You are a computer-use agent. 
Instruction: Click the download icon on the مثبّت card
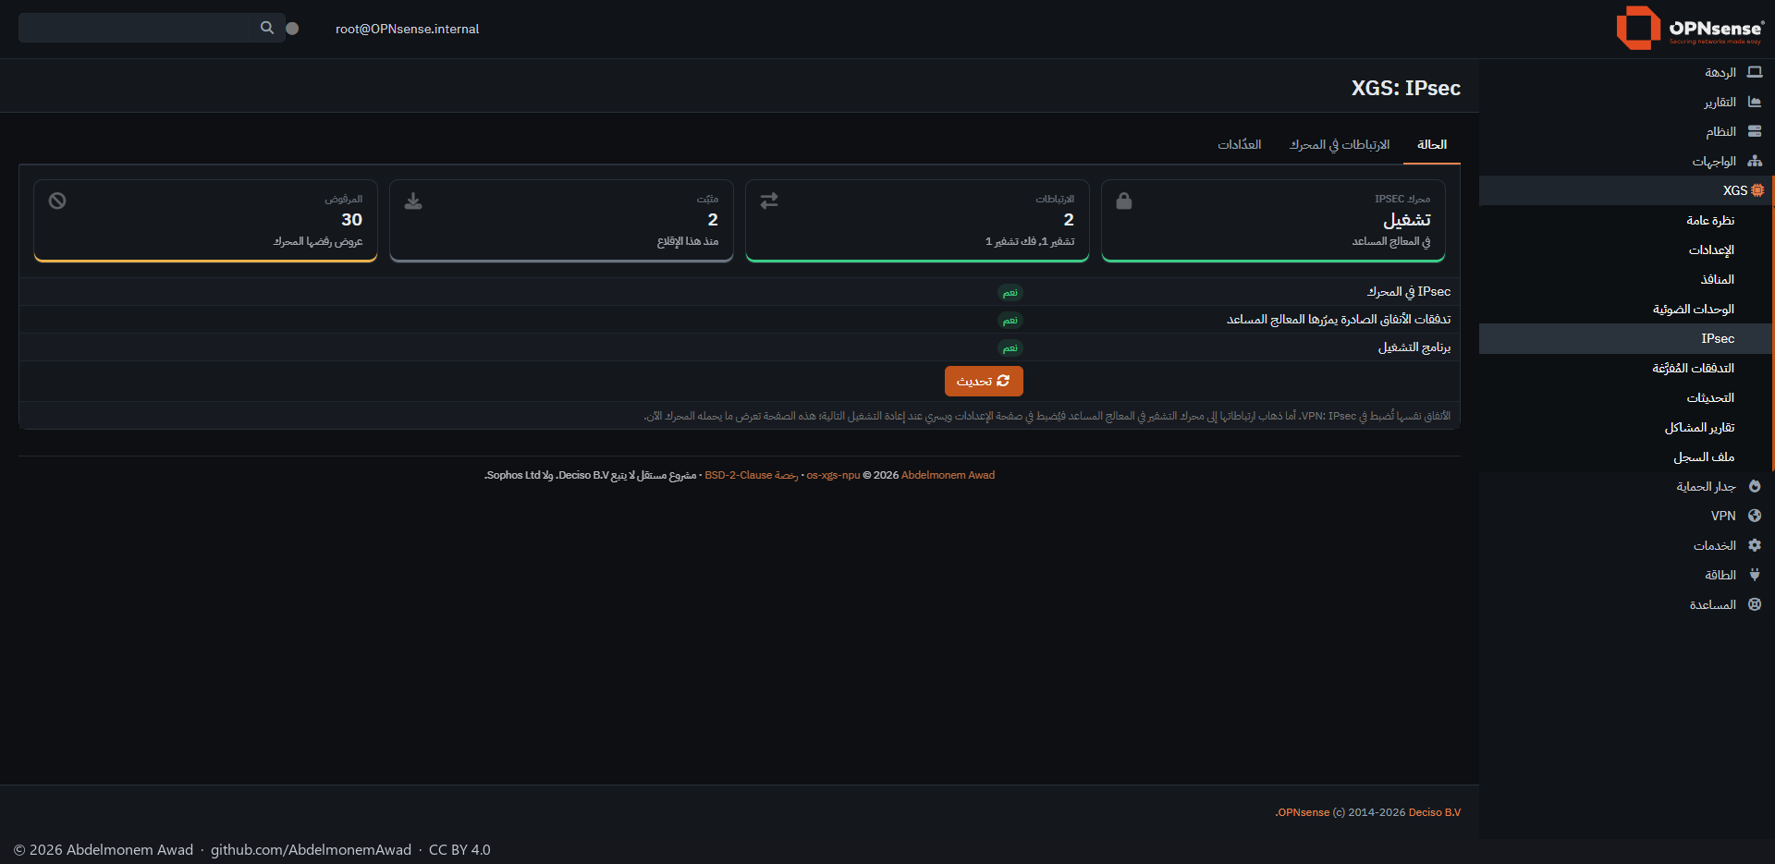pyautogui.click(x=413, y=201)
